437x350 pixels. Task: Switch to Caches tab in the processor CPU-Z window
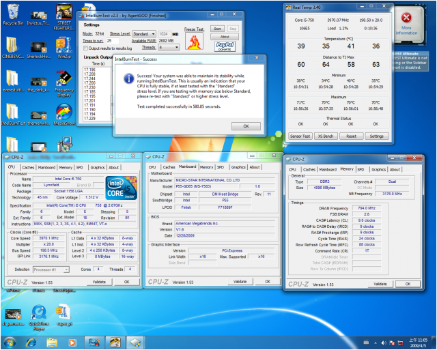click(28, 167)
